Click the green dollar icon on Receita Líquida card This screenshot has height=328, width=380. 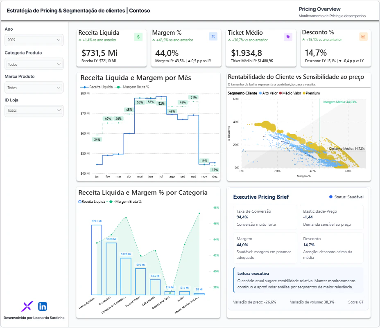[138, 37]
